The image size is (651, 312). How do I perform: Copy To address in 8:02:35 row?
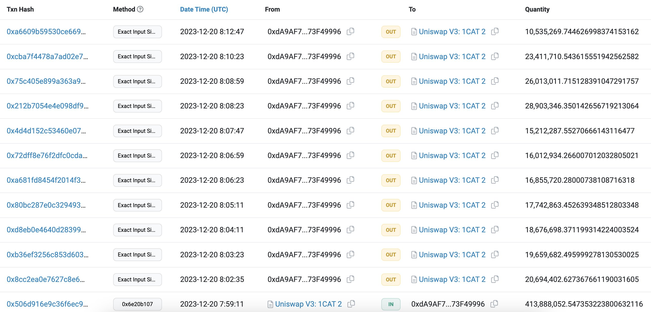click(x=495, y=279)
